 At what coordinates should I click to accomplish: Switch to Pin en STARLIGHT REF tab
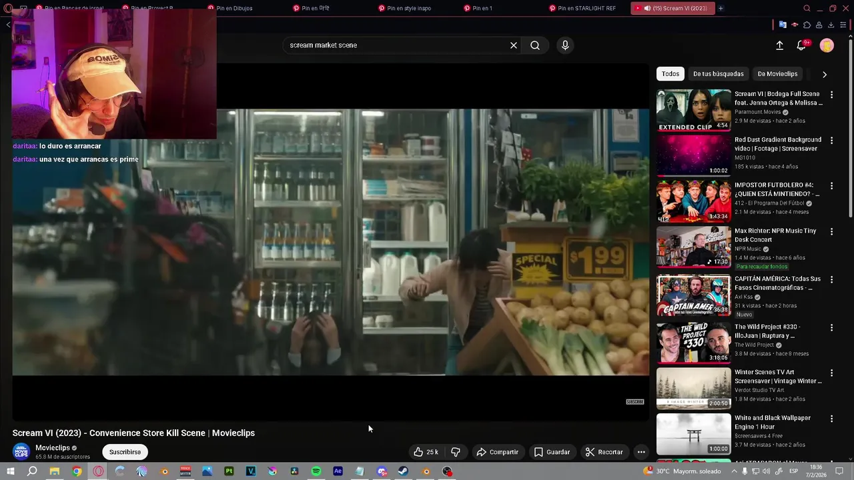586,8
